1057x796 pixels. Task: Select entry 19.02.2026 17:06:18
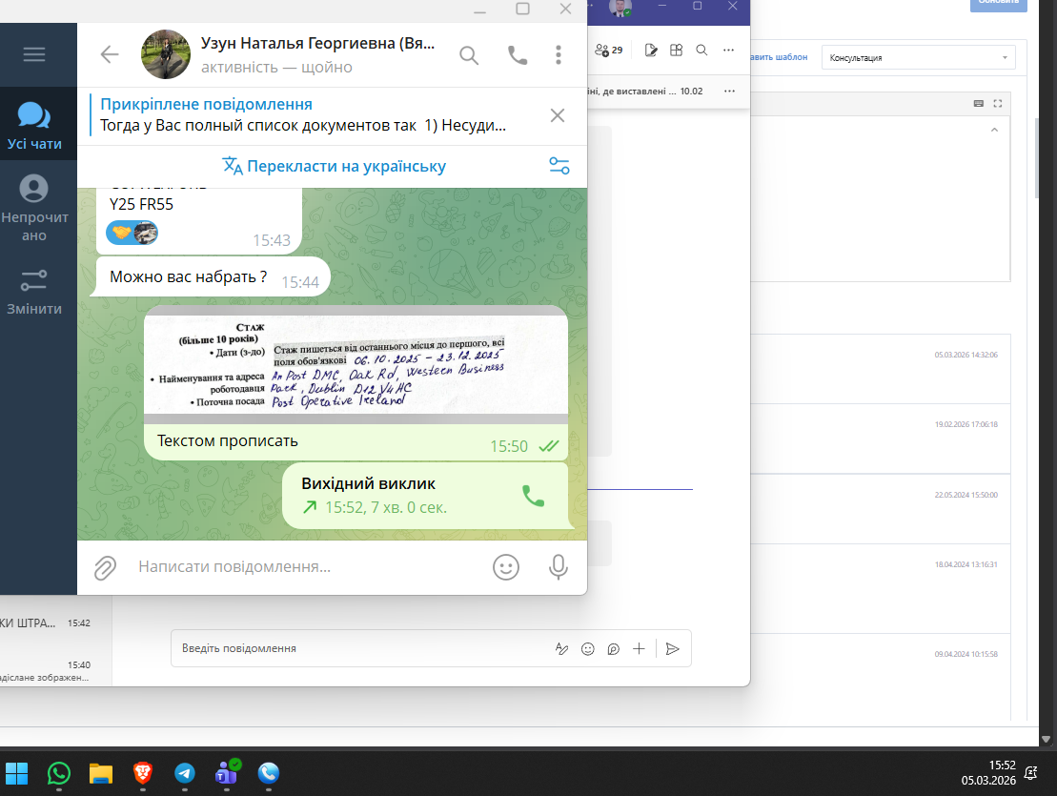point(881,439)
